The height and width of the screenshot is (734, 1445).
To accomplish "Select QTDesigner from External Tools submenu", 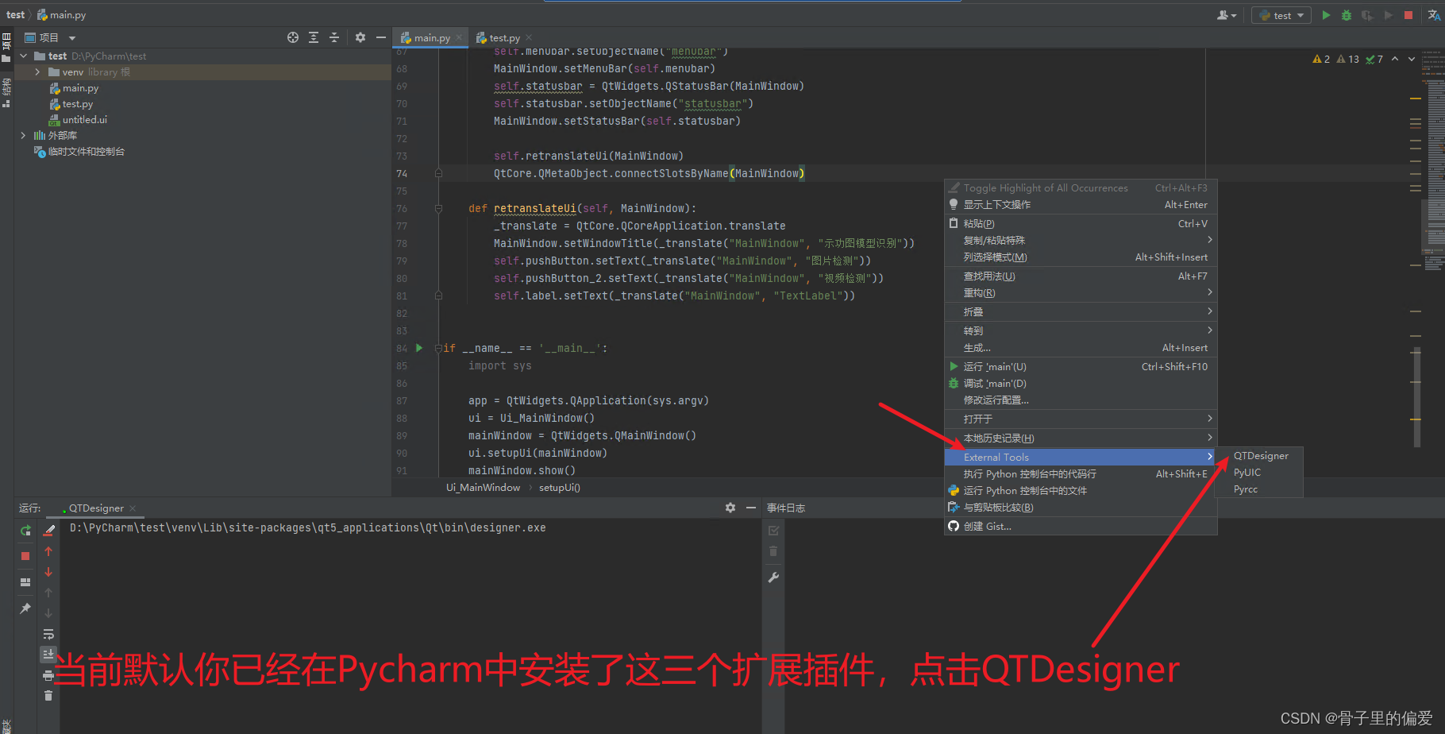I will coord(1260,456).
